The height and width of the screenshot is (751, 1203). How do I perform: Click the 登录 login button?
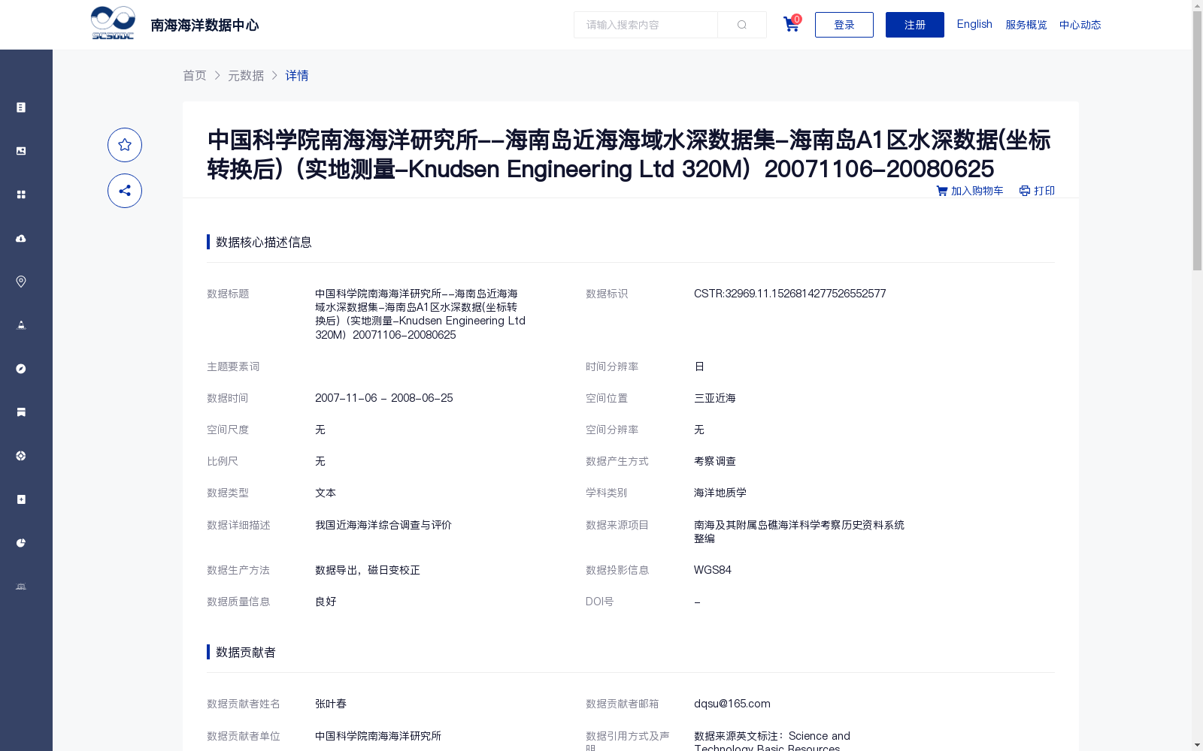[x=844, y=25]
